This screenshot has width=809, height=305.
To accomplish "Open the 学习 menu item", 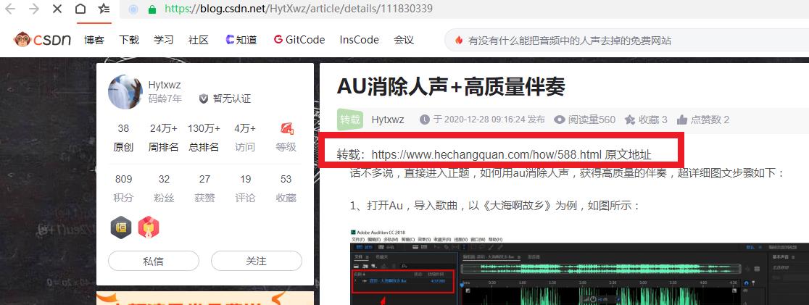I will [164, 40].
